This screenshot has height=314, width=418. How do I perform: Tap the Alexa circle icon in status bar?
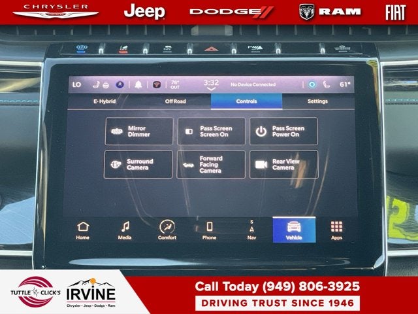point(312,84)
